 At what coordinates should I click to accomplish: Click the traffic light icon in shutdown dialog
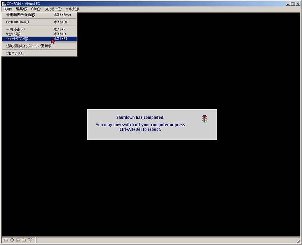[204, 119]
